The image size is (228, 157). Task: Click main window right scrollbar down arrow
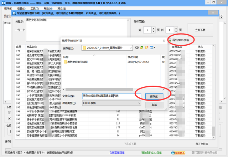[x=225, y=98]
